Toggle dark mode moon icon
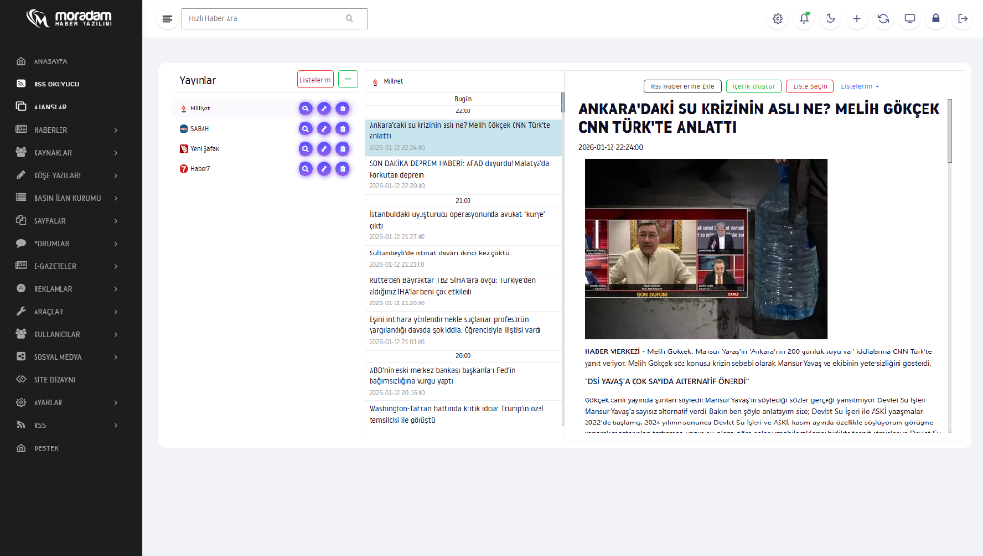 point(830,19)
